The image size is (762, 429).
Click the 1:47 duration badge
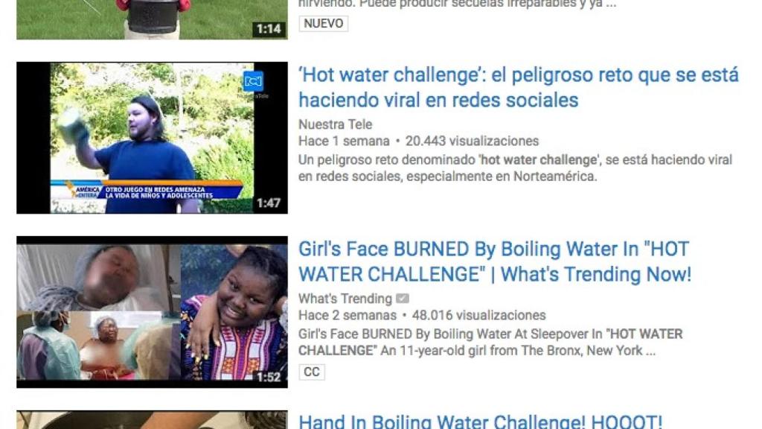click(269, 203)
